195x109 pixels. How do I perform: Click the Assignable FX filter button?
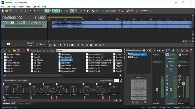tap(139, 95)
